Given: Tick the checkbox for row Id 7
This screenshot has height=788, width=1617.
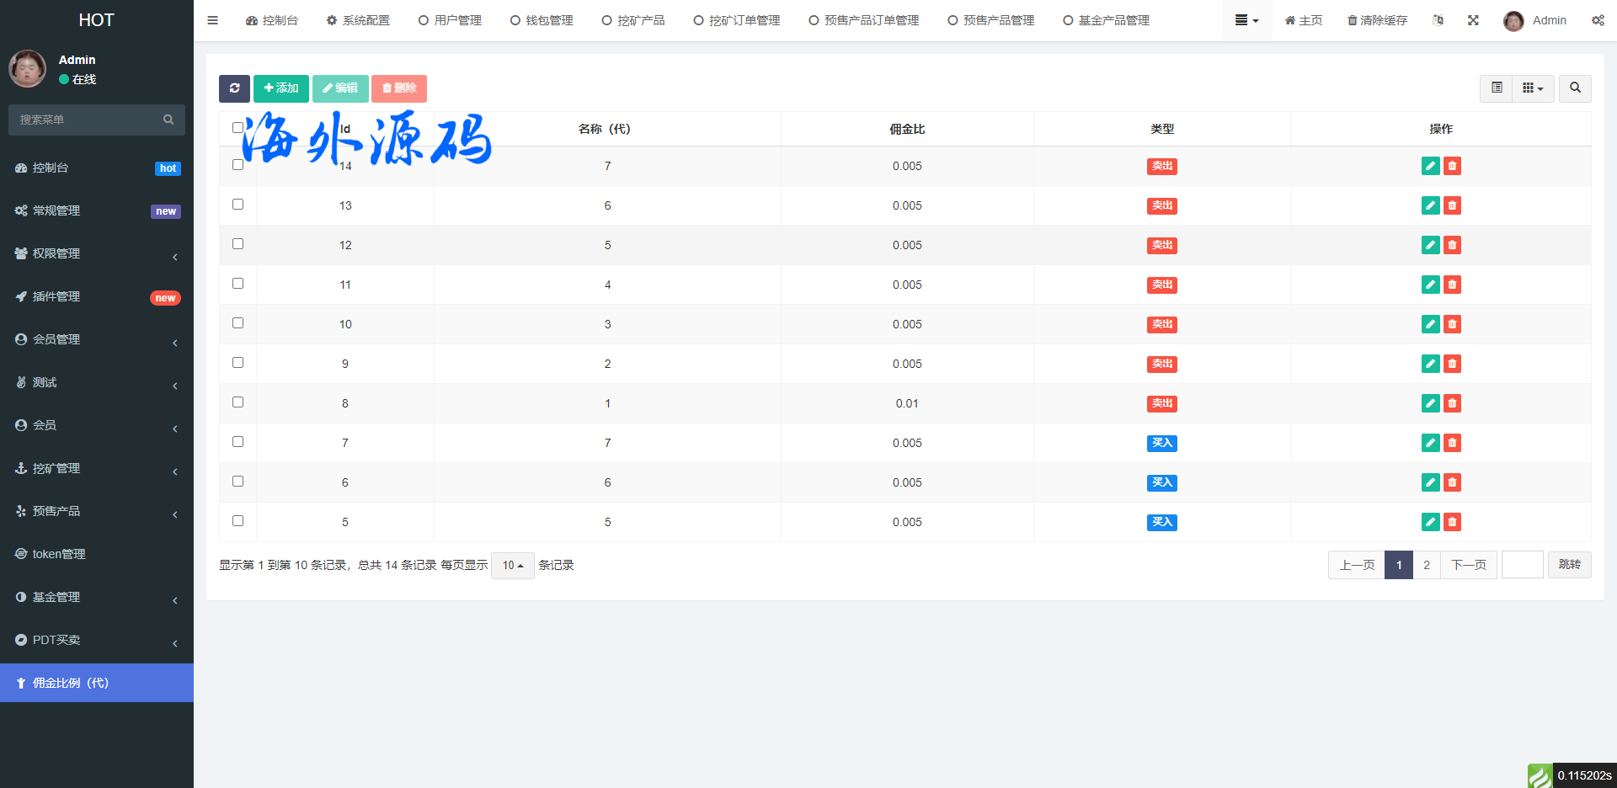Looking at the screenshot, I should coord(237,442).
